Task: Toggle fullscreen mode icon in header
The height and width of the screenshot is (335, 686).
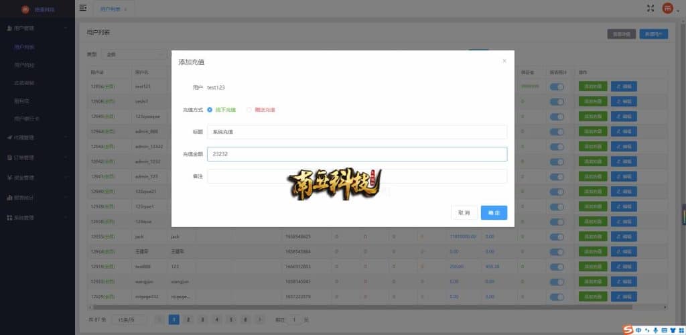Action: (x=650, y=8)
